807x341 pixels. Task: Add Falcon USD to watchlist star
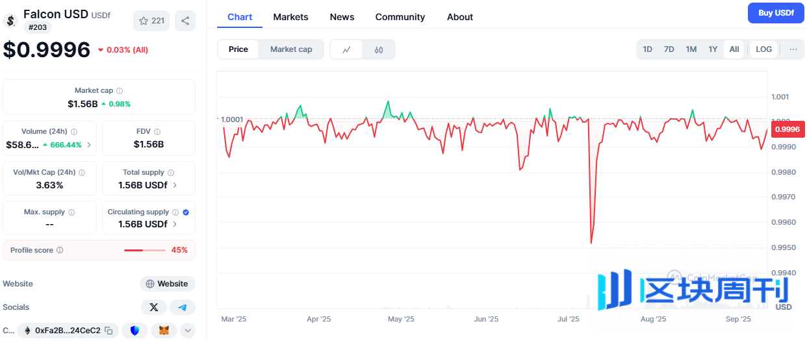point(151,21)
